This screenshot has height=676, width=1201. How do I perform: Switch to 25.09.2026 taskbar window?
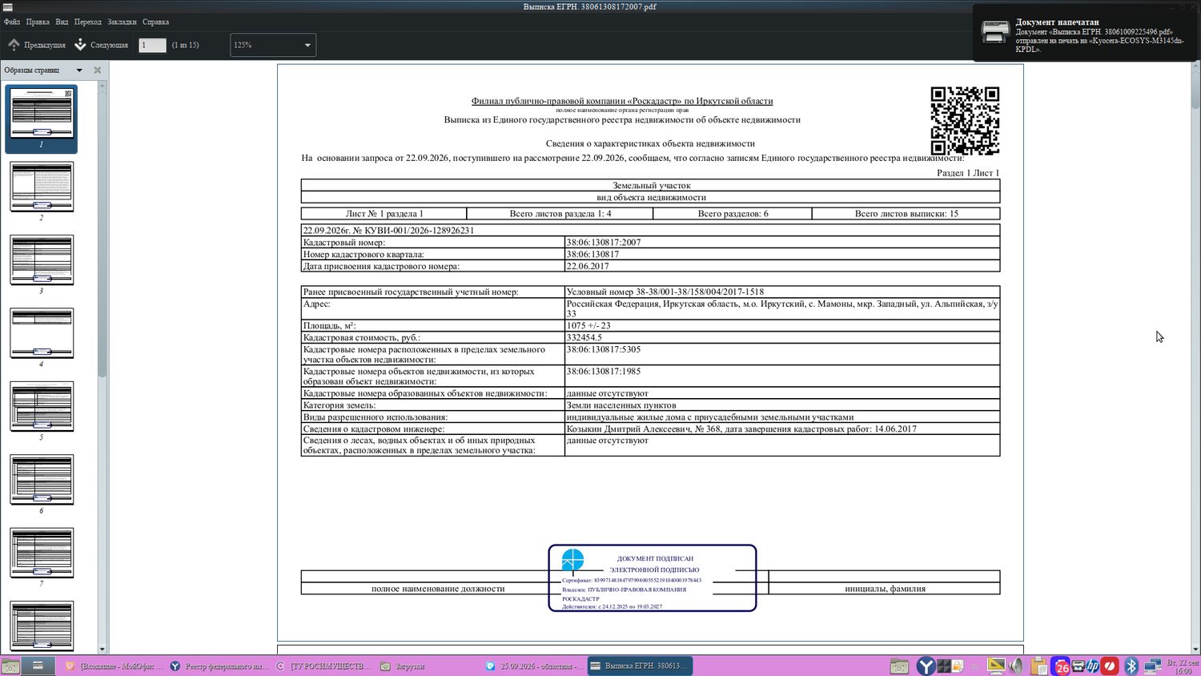click(x=534, y=666)
